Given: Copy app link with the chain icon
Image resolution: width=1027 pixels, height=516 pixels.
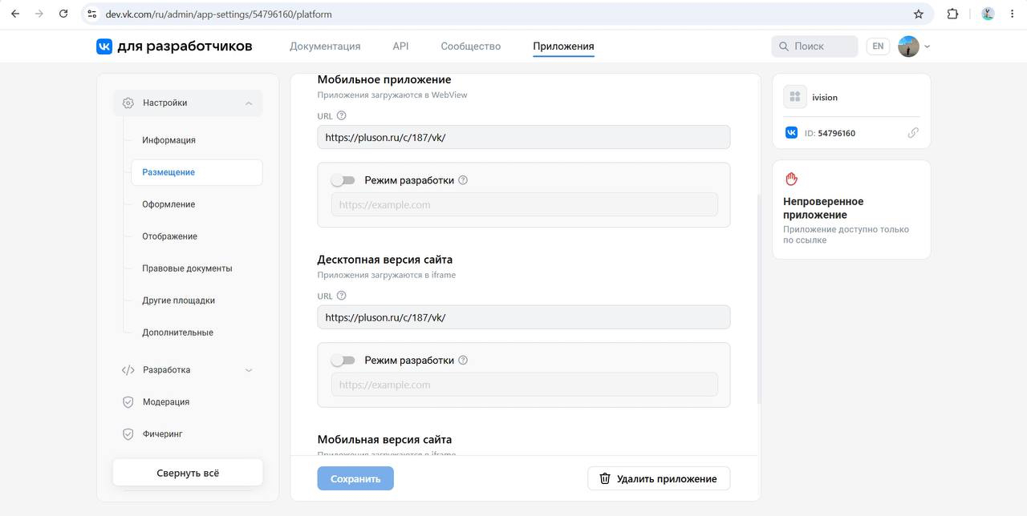Looking at the screenshot, I should pyautogui.click(x=913, y=133).
